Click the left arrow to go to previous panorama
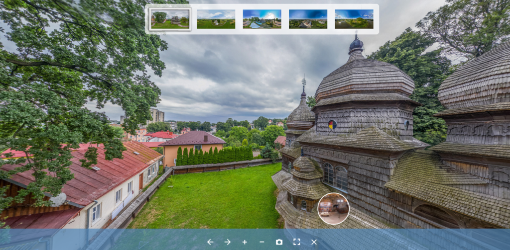The height and width of the screenshot is (250, 510). 210,242
